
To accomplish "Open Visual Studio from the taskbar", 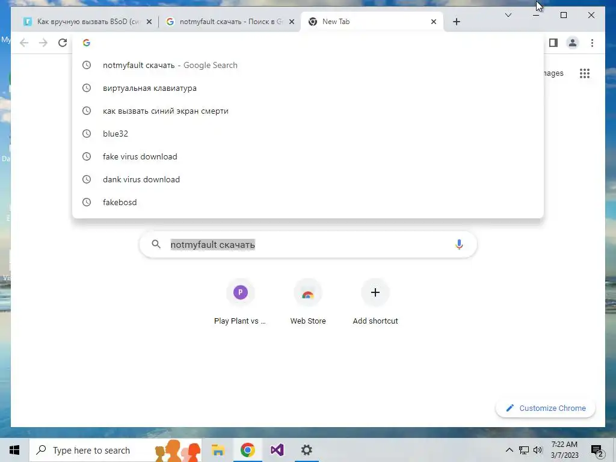I will click(x=277, y=450).
